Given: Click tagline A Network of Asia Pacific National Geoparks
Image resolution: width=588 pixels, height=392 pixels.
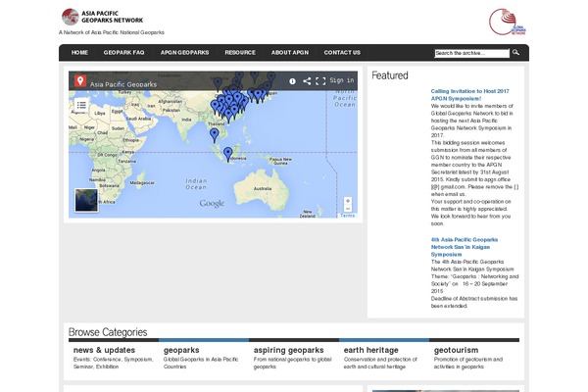Looking at the screenshot, I should pos(112,32).
